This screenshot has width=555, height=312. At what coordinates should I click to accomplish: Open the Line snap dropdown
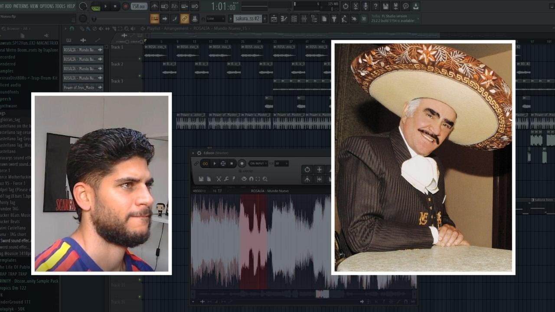[x=215, y=19]
